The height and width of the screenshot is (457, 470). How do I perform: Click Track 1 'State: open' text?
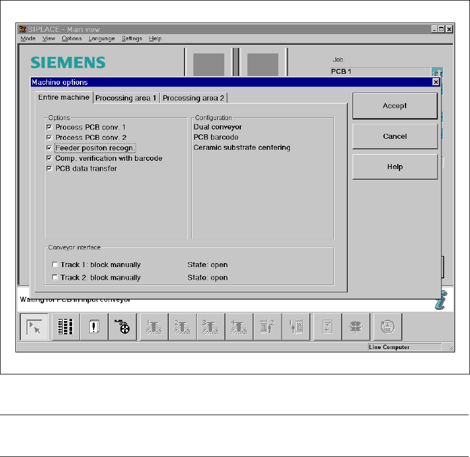pos(207,265)
